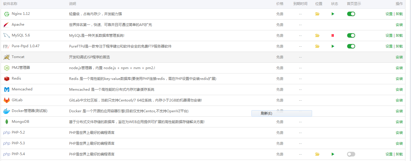Click PHP-5.4 running status play icon
This screenshot has width=411, height=161.
[x=333, y=154]
